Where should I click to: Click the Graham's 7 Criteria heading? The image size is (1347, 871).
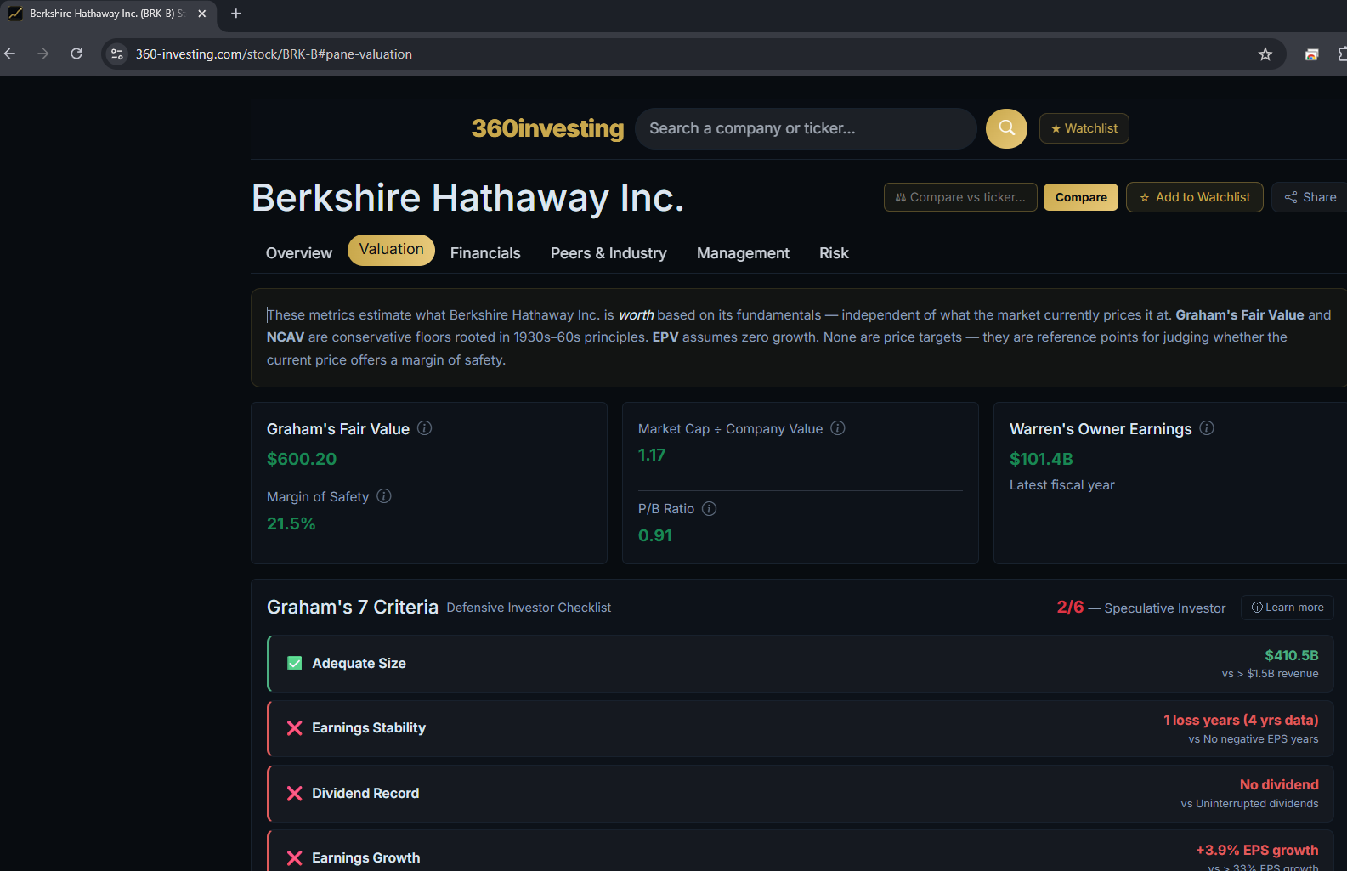(x=353, y=607)
